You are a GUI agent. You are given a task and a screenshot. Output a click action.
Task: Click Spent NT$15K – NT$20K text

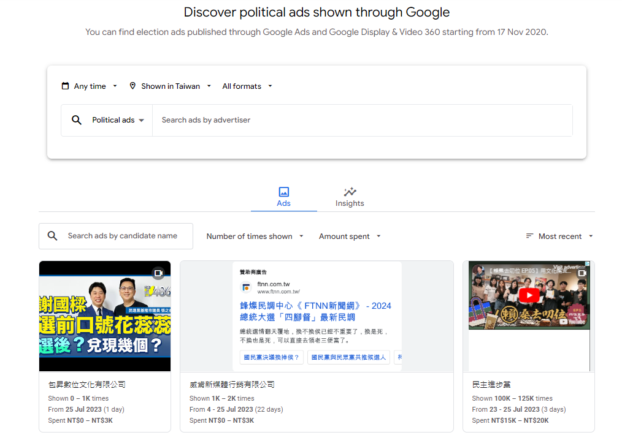coord(510,420)
